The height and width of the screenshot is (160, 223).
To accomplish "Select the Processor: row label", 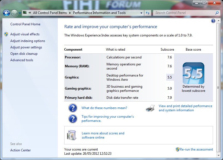I will (x=73, y=57).
